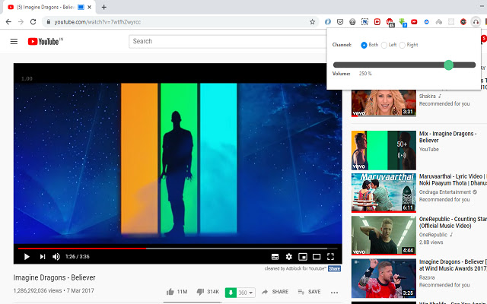Viewport: 487px width, 304px height.
Task: Enter full screen mode
Action: click(330, 257)
